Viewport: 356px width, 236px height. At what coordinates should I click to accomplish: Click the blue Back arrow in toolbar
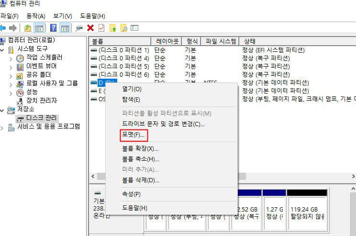click(3, 28)
